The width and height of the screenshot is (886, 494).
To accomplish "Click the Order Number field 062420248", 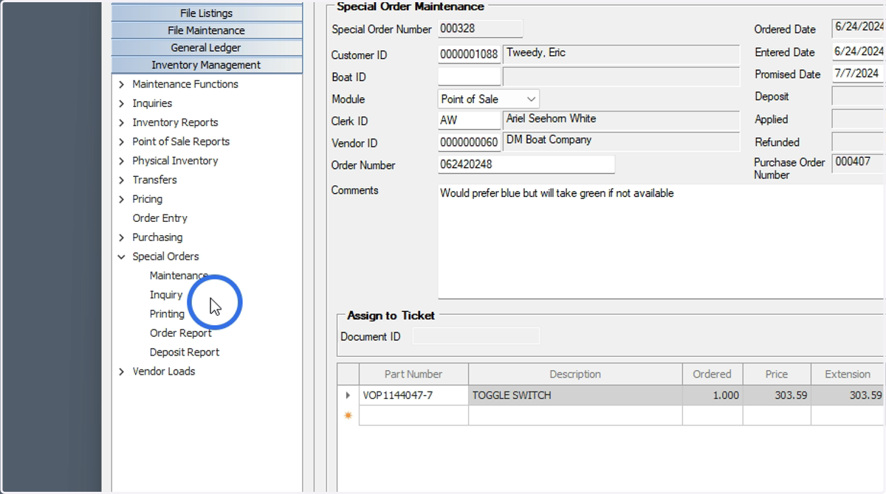I will click(x=526, y=165).
